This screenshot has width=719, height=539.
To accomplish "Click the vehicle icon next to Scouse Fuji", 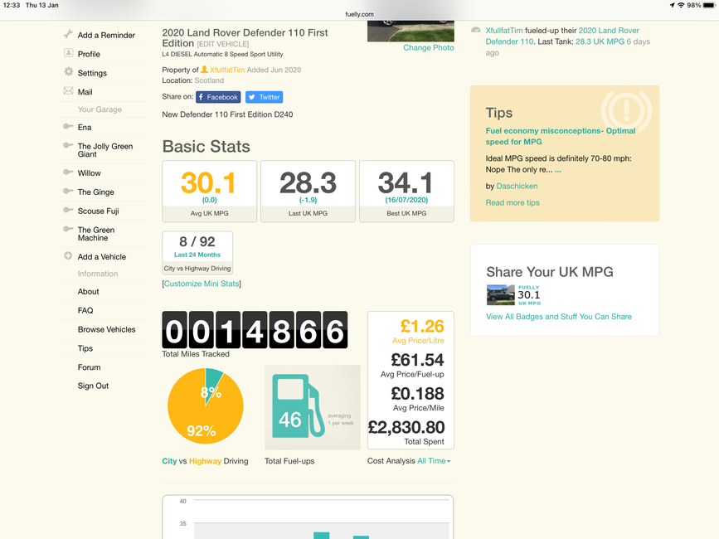I will point(68,210).
